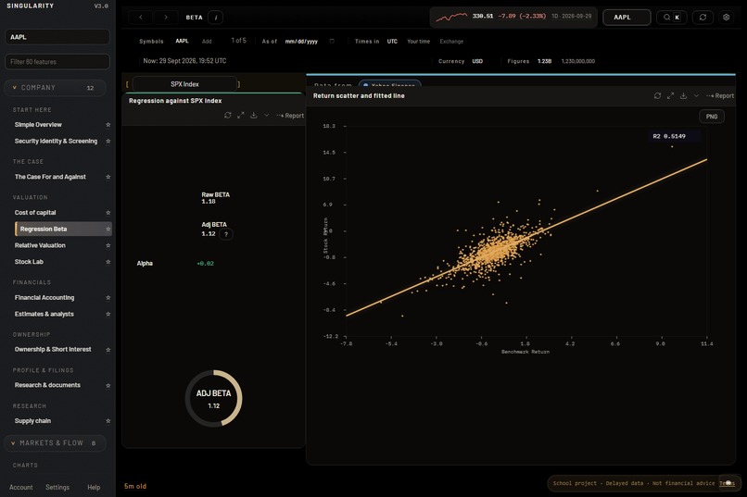Screen dimensions: 747x497
Task: Open the As of date calendar icon
Action: [x=332, y=42]
